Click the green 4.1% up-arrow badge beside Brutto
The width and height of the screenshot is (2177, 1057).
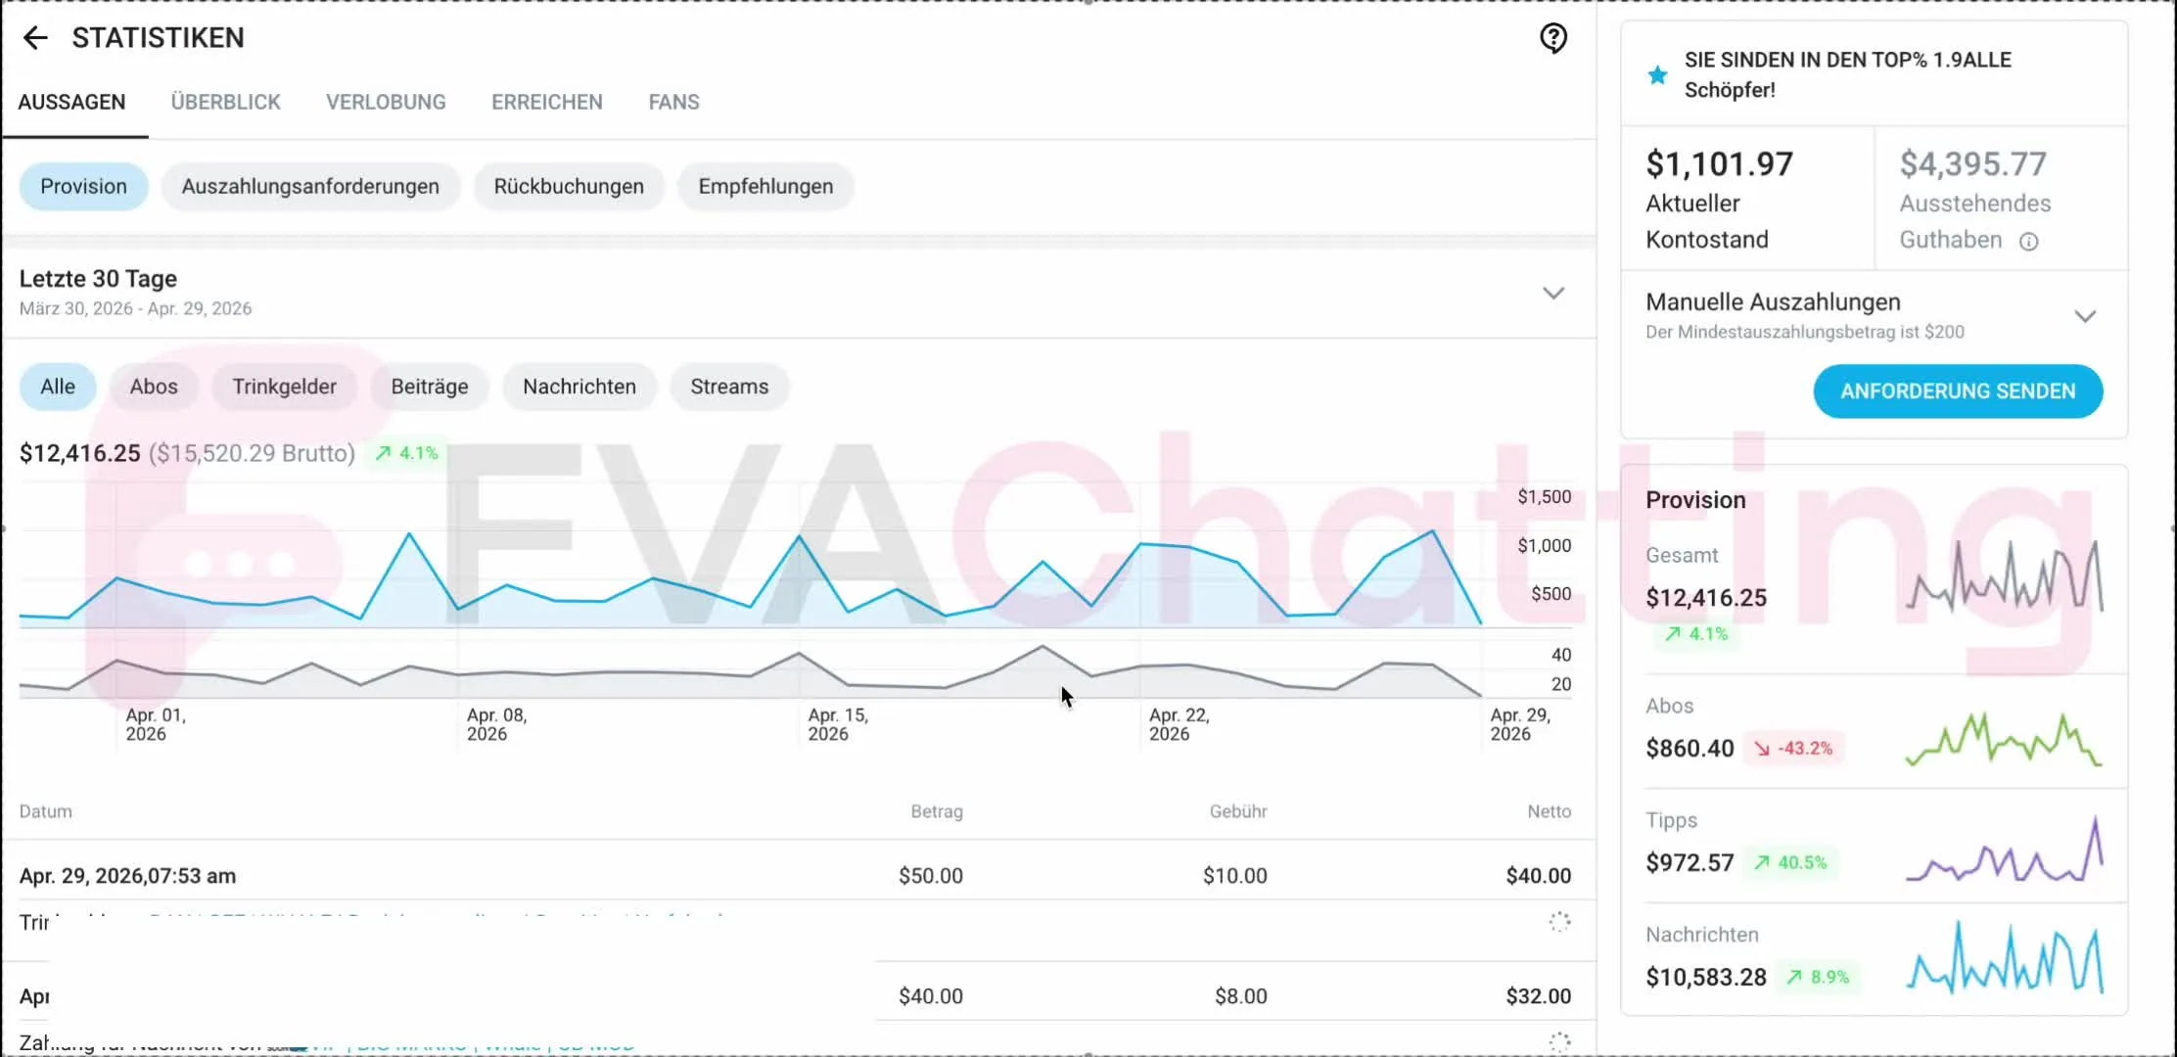pyautogui.click(x=407, y=453)
